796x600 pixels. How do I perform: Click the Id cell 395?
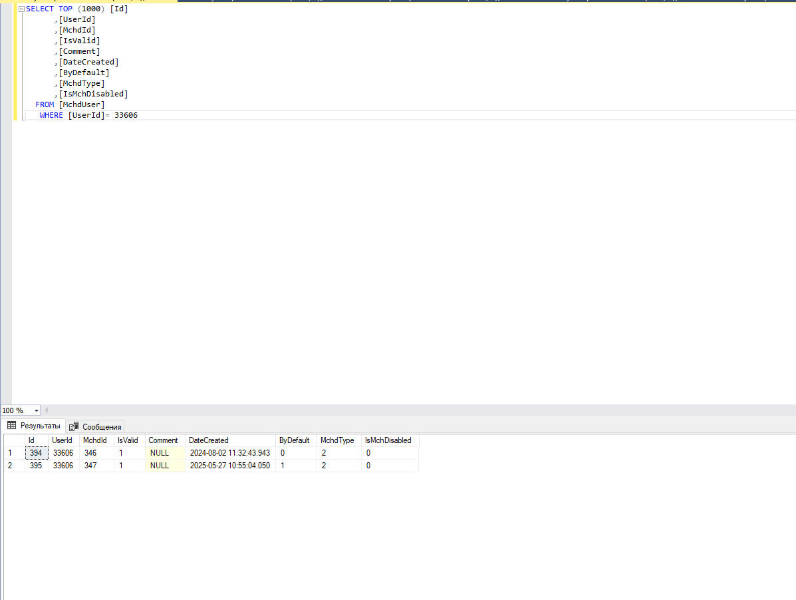(37, 466)
